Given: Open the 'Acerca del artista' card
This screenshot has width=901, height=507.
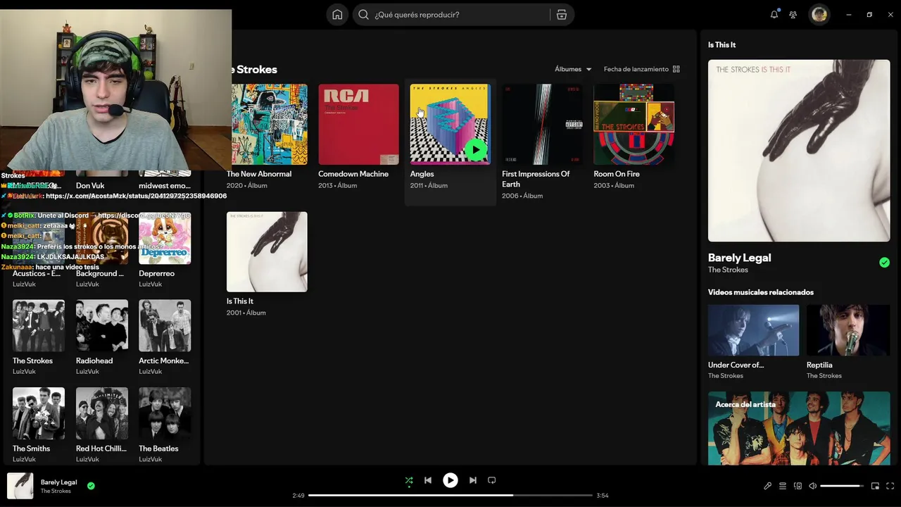Looking at the screenshot, I should tap(799, 428).
